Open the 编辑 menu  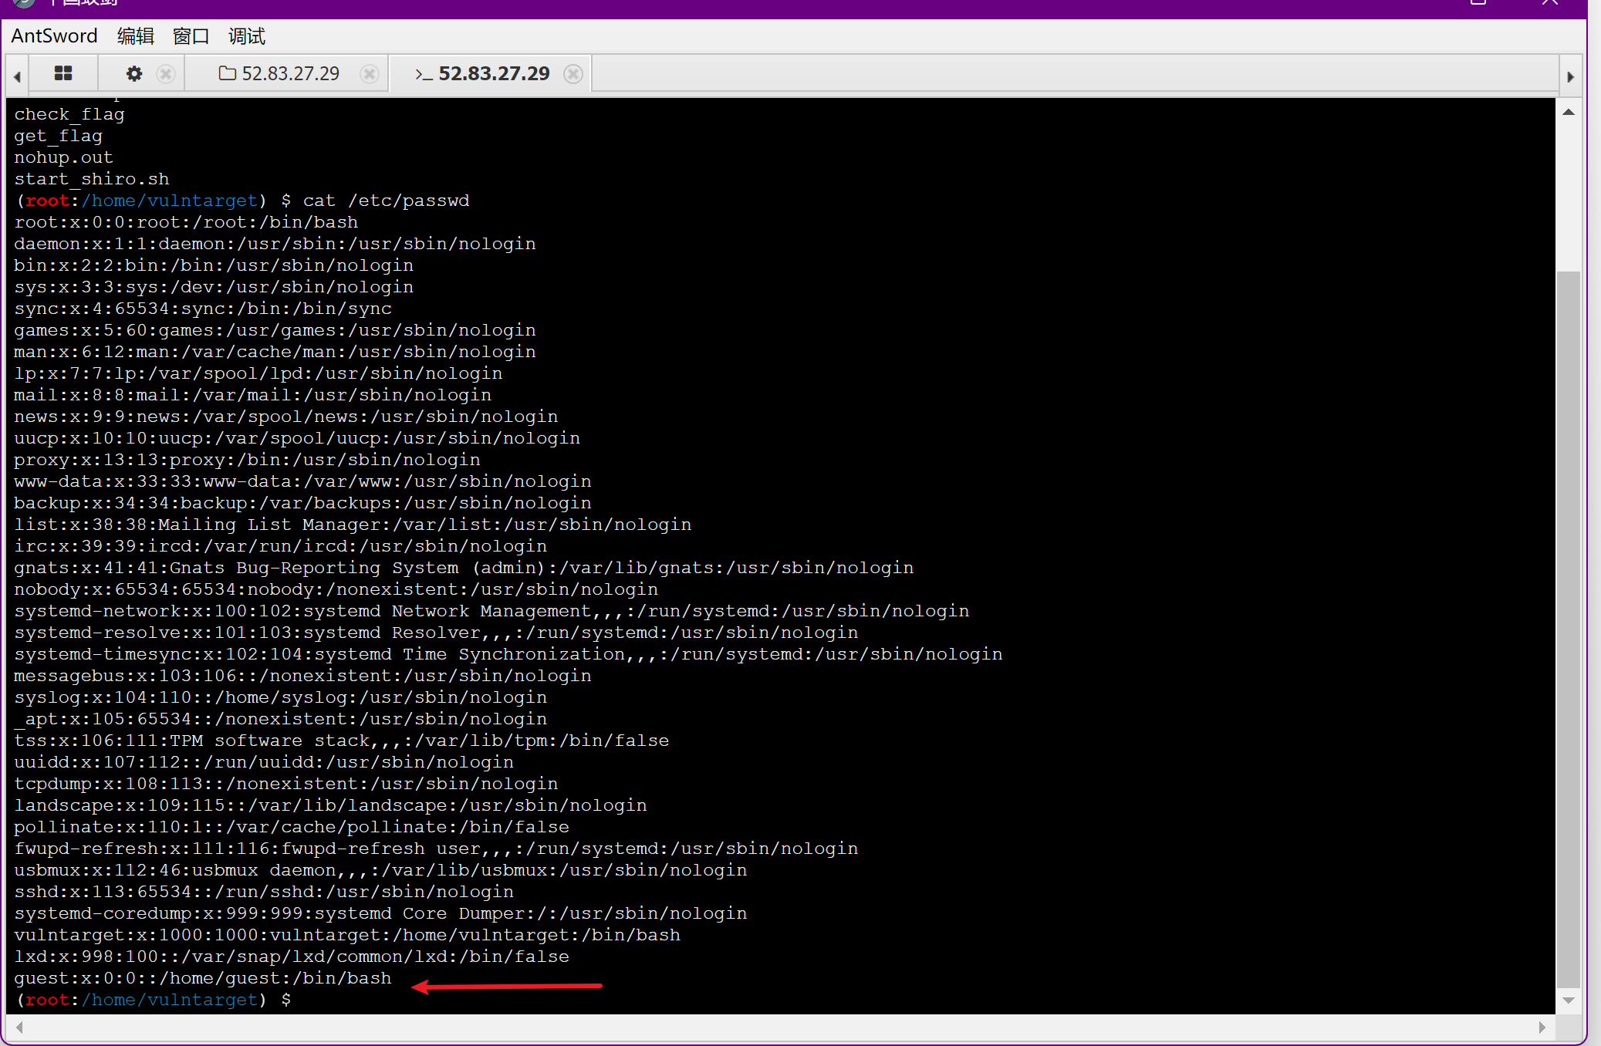point(136,36)
